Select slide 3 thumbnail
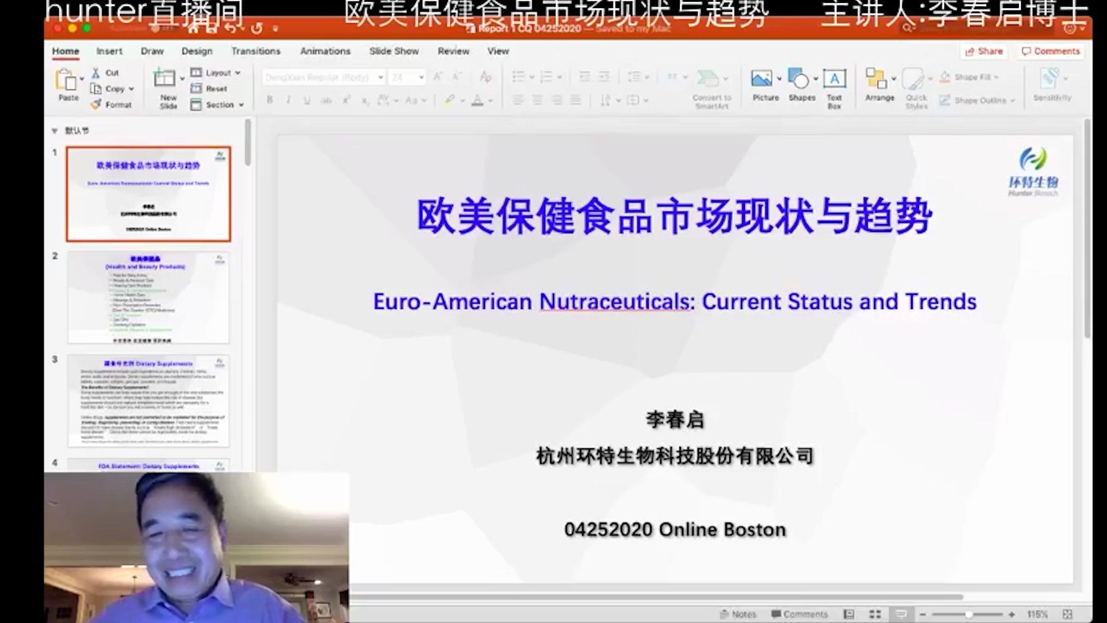This screenshot has width=1107, height=623. 148,401
